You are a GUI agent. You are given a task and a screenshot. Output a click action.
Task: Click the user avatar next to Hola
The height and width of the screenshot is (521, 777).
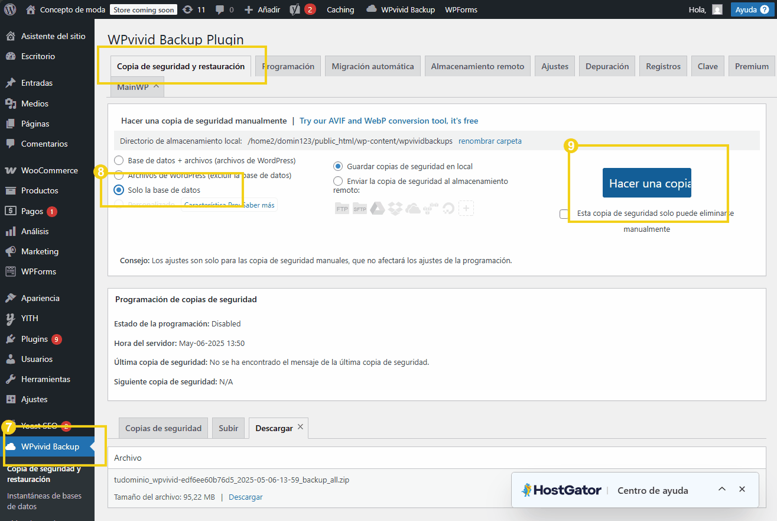point(717,9)
